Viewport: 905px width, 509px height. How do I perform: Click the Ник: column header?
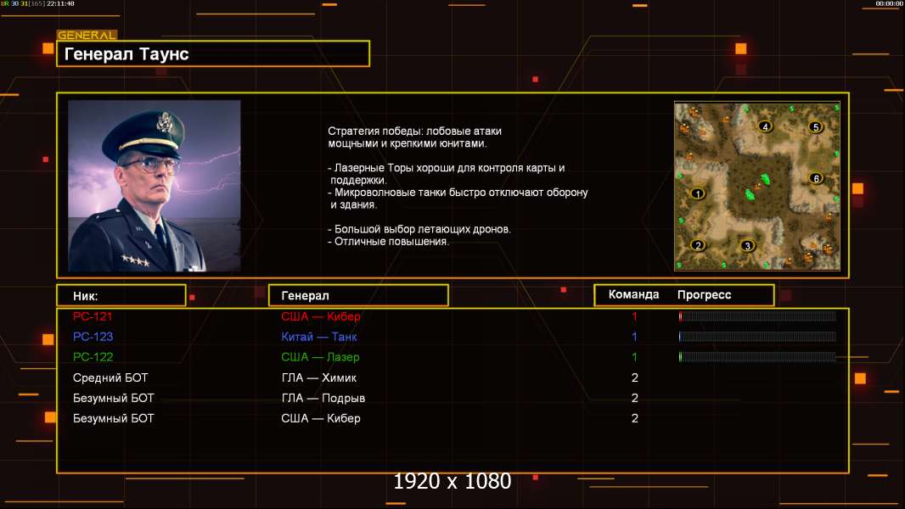pyautogui.click(x=121, y=296)
